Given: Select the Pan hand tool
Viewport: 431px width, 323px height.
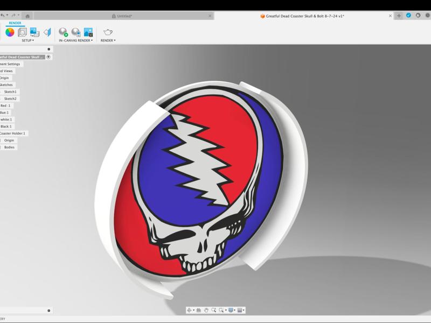Looking at the screenshot, I should point(206,310).
